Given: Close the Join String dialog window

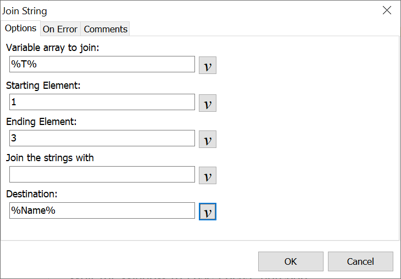Looking at the screenshot, I should (387, 10).
